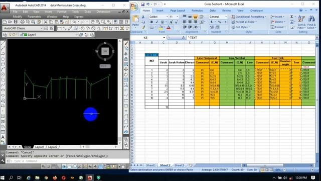Image resolution: width=321 pixels, height=181 pixels.
Task: Save the drawing with AutoCAD's floppy icon
Action: (16, 22)
